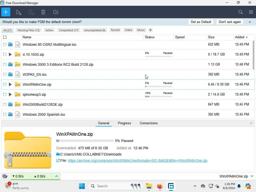This screenshot has height=192, width=256.
Task: Dismiss the default torrent client banner
Action: pyautogui.click(x=250, y=22)
